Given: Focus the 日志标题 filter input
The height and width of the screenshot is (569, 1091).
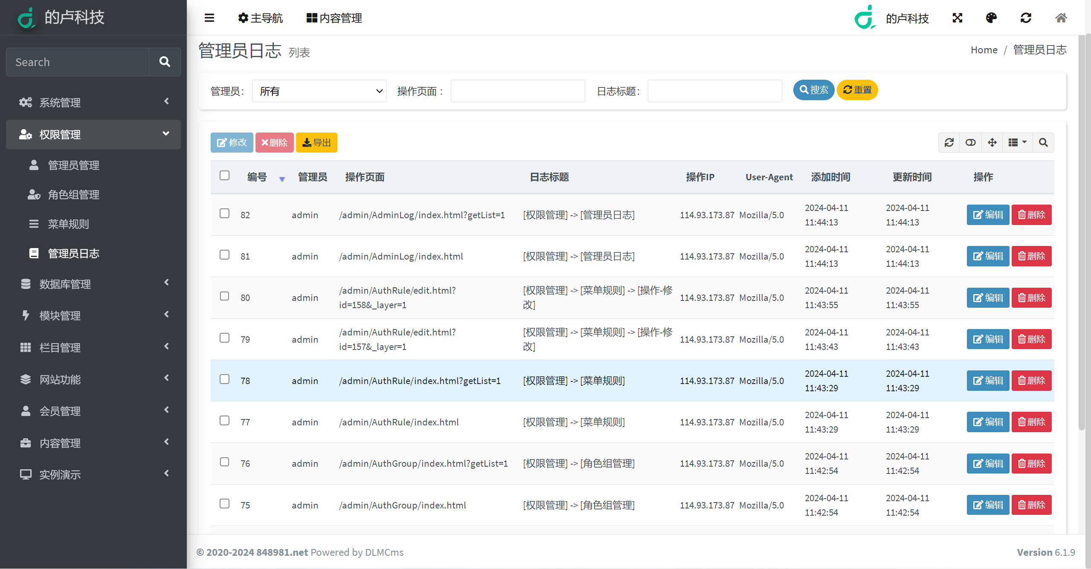Looking at the screenshot, I should [x=715, y=91].
